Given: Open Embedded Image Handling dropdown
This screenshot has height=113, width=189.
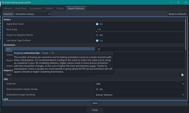Looking at the screenshot, I should (140, 95).
